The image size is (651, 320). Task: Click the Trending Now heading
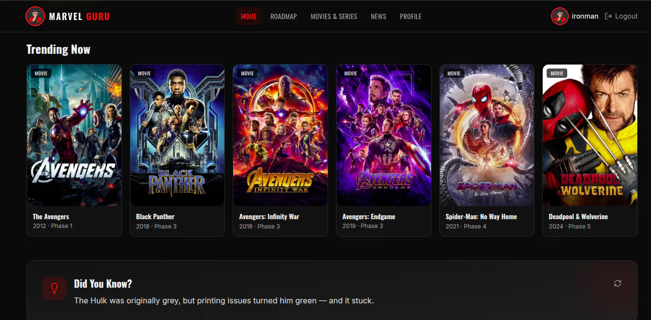click(x=58, y=49)
